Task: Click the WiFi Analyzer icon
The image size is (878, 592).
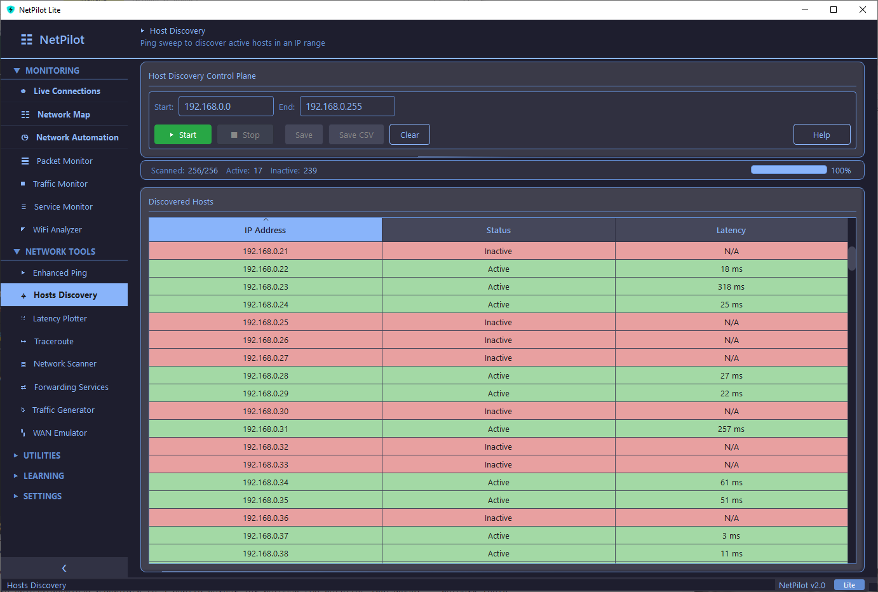Action: coord(23,230)
